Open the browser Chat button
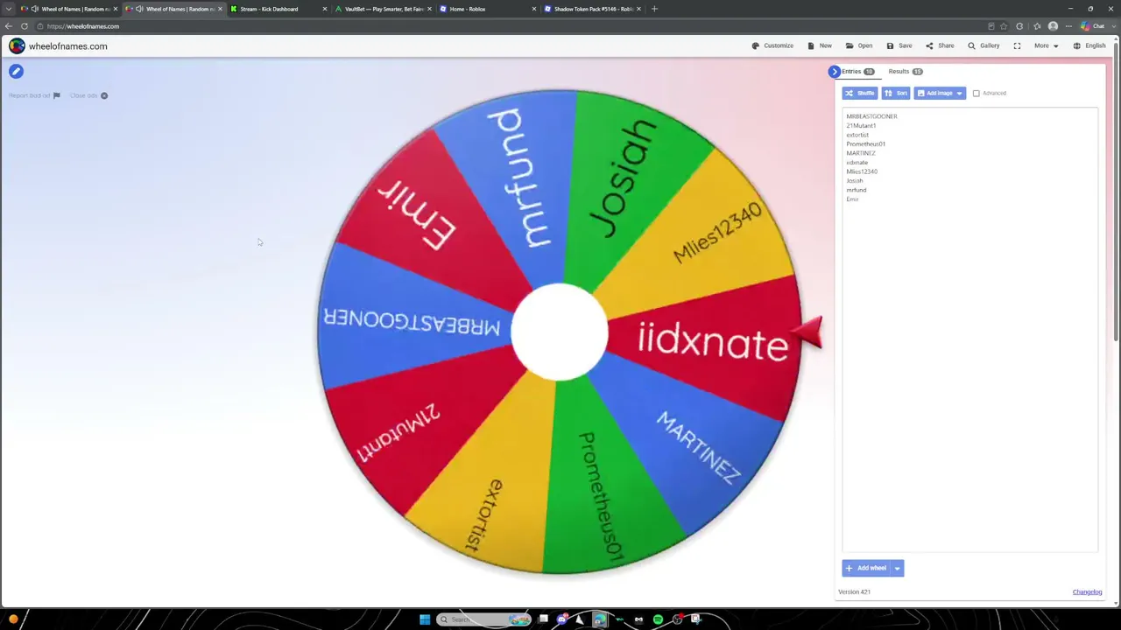 [1092, 26]
